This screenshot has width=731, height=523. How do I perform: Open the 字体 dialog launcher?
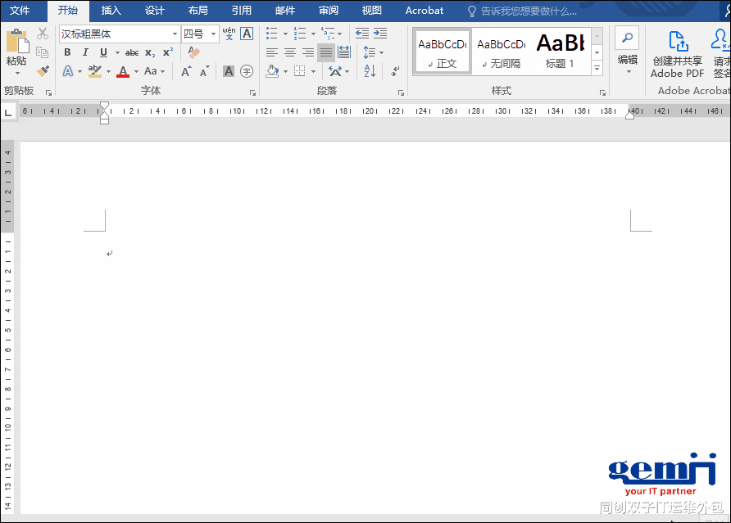pos(252,92)
